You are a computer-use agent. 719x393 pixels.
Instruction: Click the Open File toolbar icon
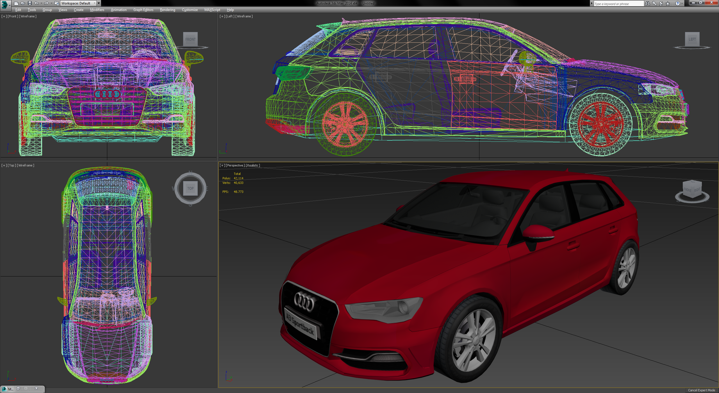point(23,3)
